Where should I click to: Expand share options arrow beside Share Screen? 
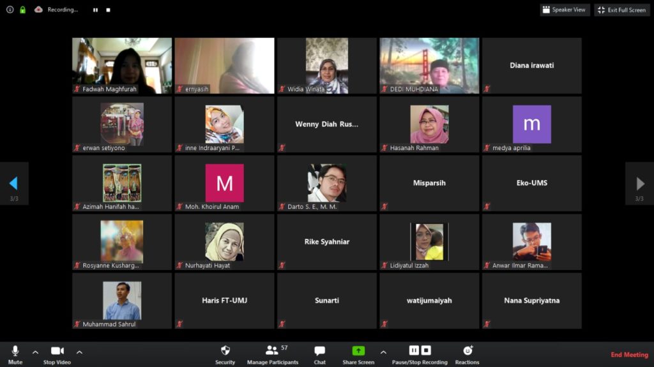coord(383,352)
